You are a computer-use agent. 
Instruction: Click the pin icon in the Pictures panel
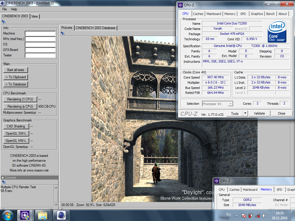tap(63, 33)
